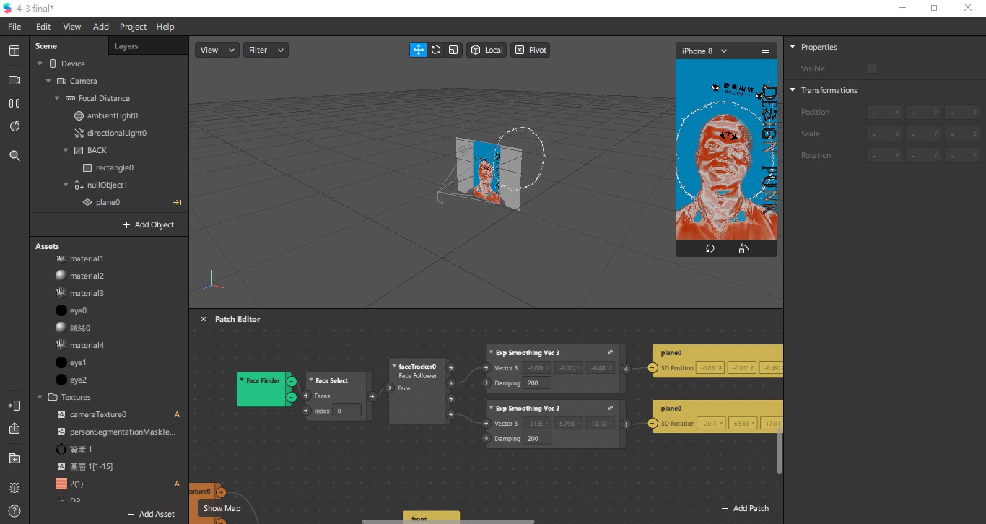The height and width of the screenshot is (524, 986).
Task: Expand the upper Exp Smoothing Vec 3 patch
Action: click(611, 353)
